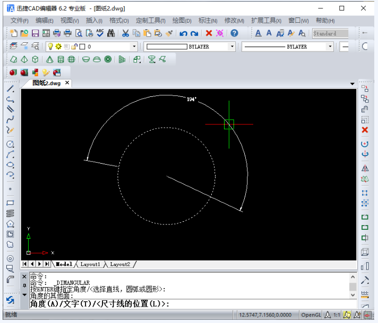The height and width of the screenshot is (323, 378).
Task: Open the Help question mark icon
Action: [x=234, y=33]
